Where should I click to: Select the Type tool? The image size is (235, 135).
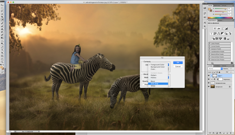pos(2,50)
